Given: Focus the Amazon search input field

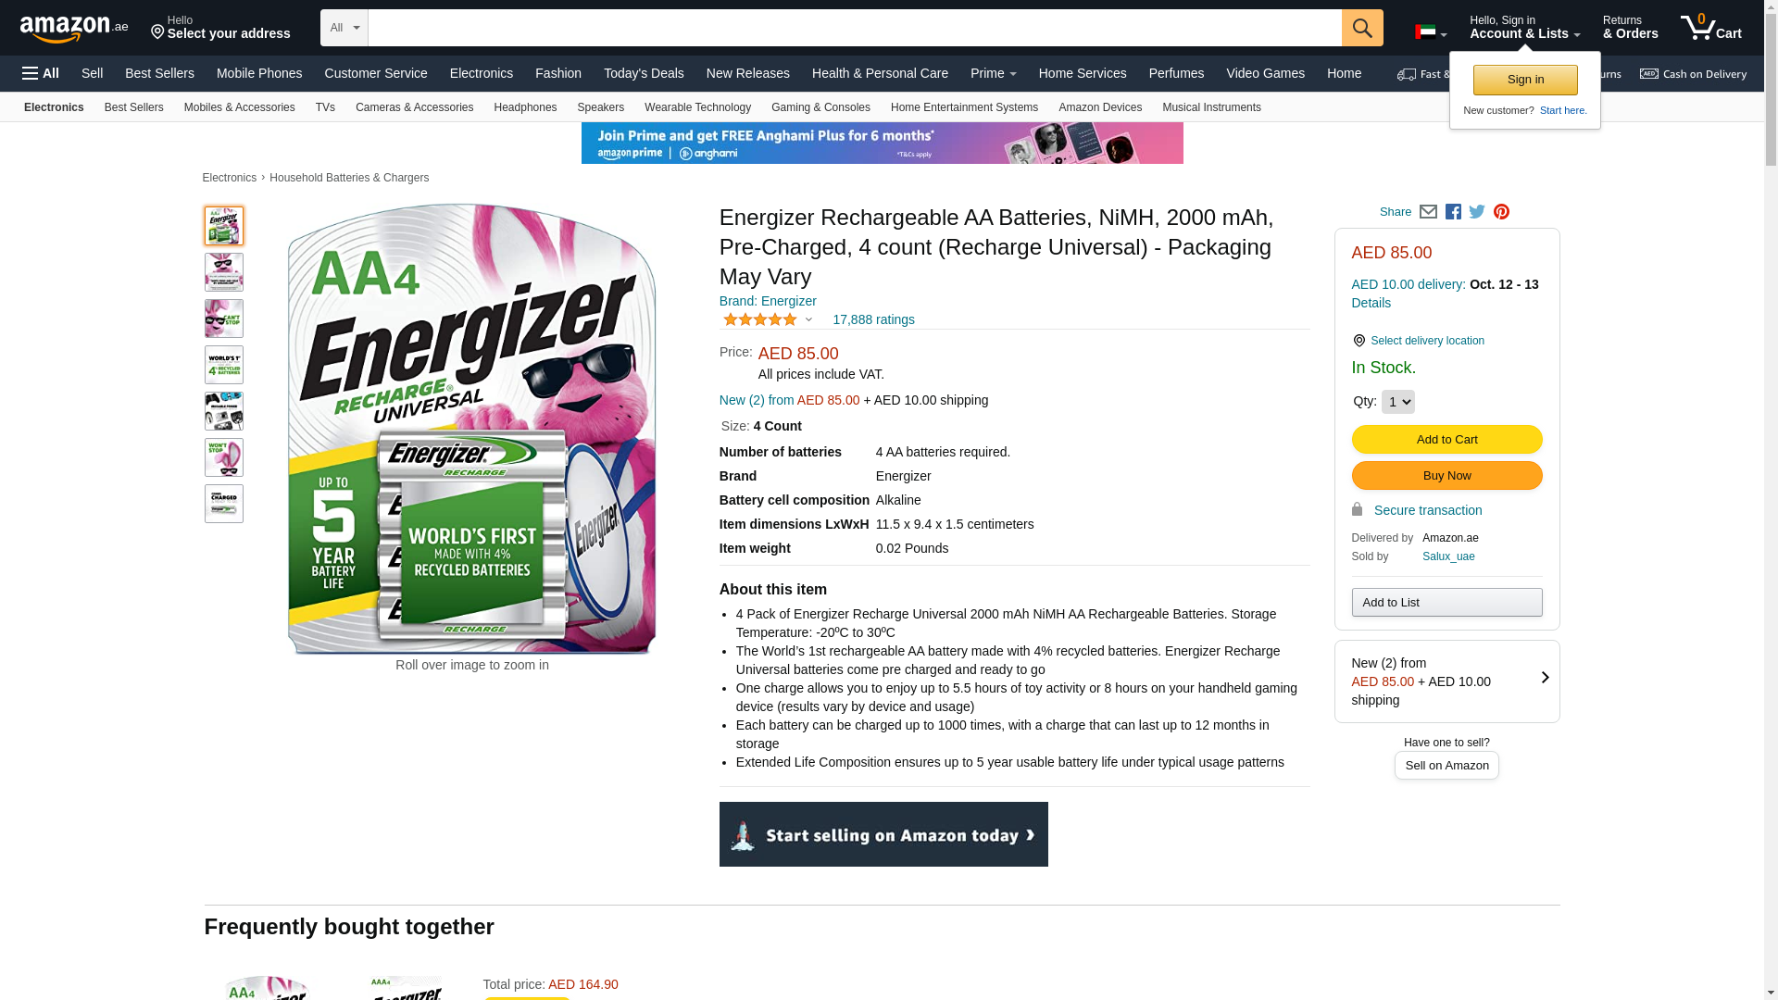Looking at the screenshot, I should click(x=855, y=28).
